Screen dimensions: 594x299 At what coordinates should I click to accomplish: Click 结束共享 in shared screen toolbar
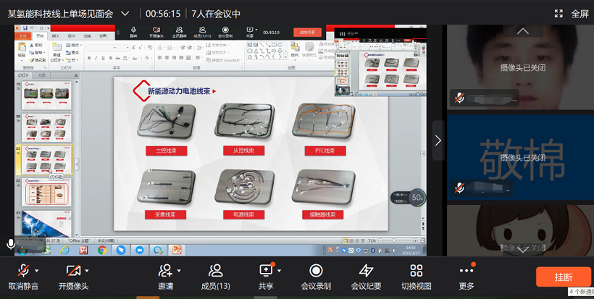click(307, 32)
